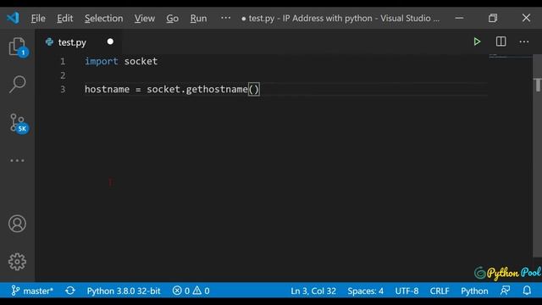Click Ln 3, Col 32 cursor position
The width and height of the screenshot is (542, 305).
[x=313, y=291]
